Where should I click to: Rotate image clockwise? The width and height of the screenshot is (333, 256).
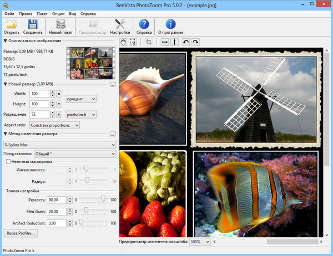195,42
